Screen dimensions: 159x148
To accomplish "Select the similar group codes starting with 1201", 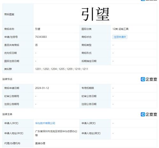I will (61, 69).
